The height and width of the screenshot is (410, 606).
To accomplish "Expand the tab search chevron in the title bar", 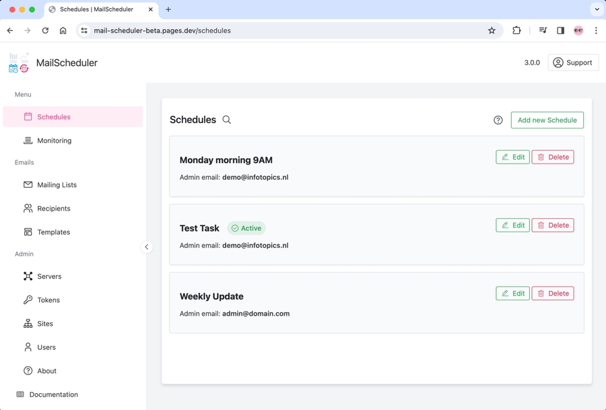I will tap(596, 9).
